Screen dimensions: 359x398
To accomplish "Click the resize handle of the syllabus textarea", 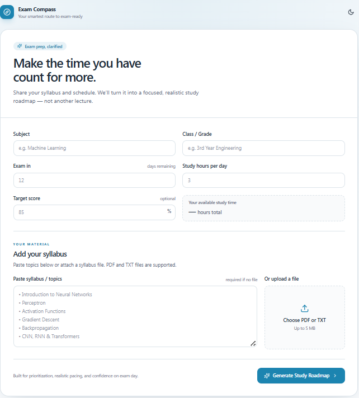I will tap(253, 343).
